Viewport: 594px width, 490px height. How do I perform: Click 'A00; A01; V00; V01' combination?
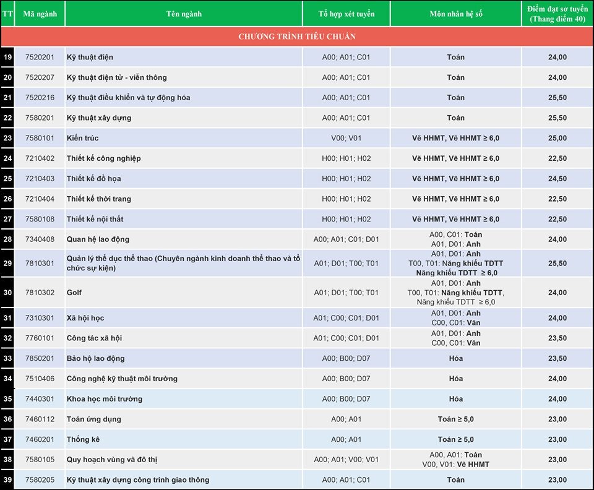pos(346,460)
